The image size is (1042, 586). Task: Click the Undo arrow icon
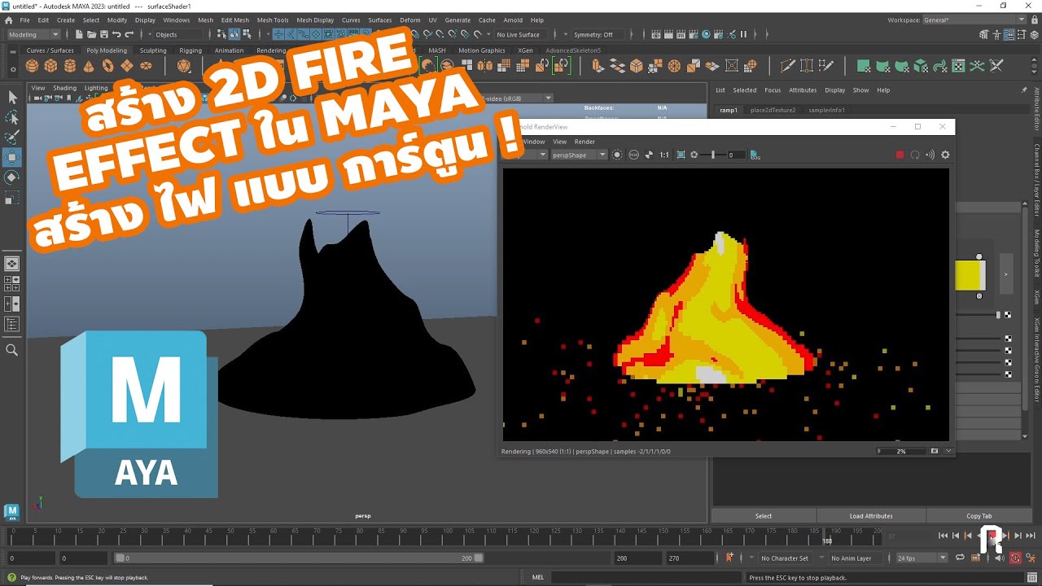point(116,34)
